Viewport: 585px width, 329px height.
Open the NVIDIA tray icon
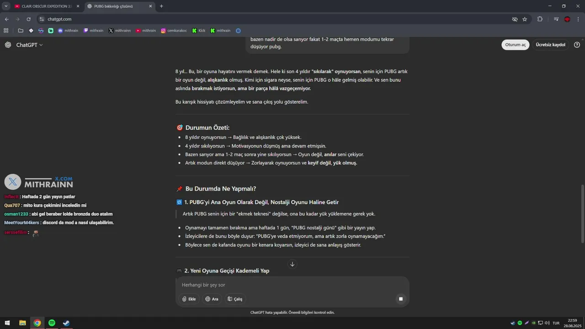(533, 323)
